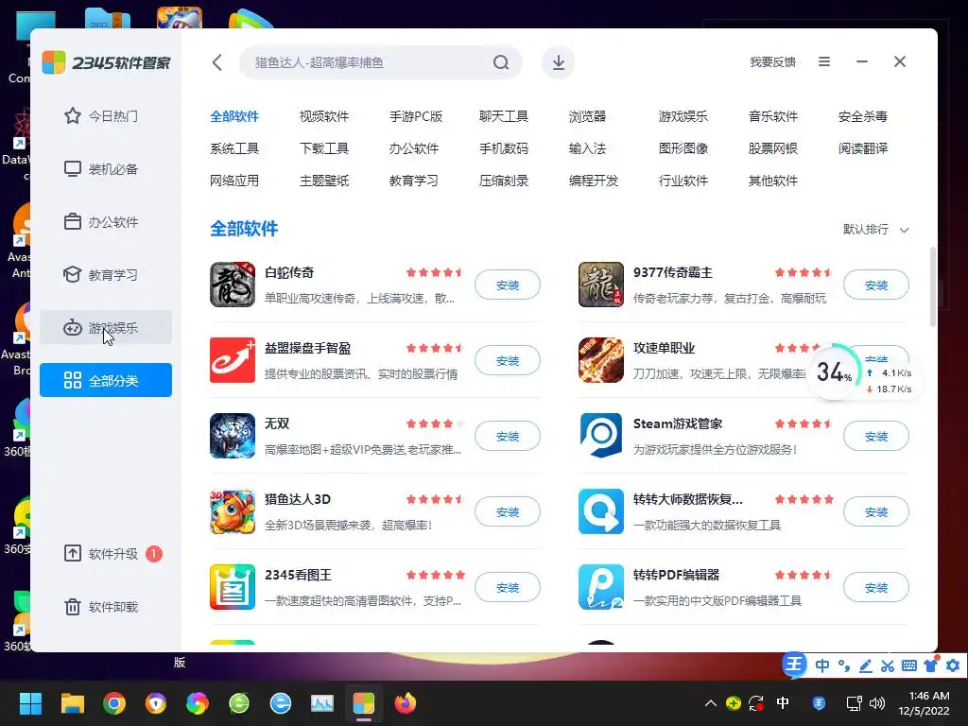Open 默认排行 sort dropdown
Screen dimensions: 968x726
coord(876,230)
